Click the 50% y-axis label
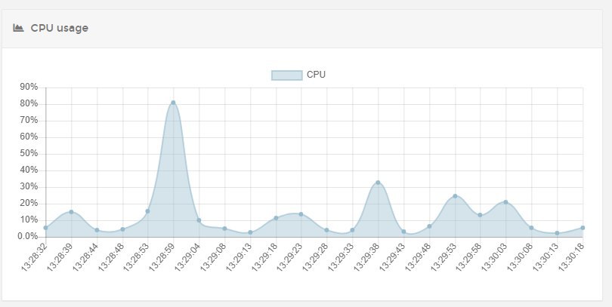 pos(29,154)
